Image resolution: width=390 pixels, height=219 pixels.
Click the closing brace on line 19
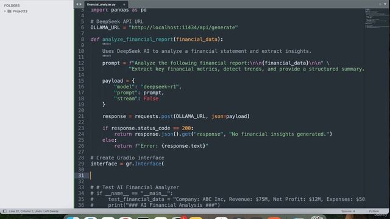pos(104,105)
